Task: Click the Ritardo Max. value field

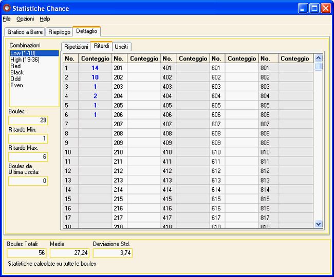Action: click(x=28, y=157)
